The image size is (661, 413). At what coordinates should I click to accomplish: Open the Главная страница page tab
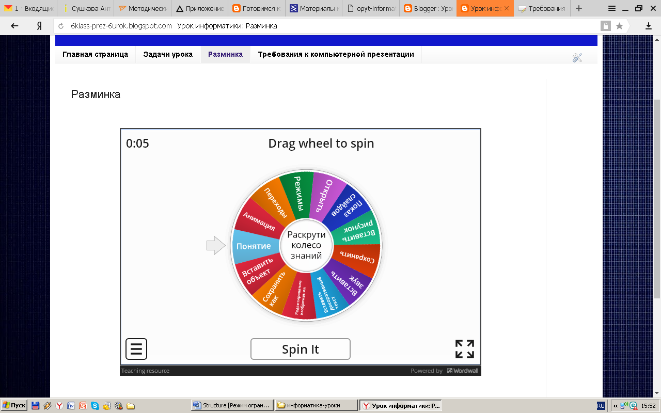point(95,54)
